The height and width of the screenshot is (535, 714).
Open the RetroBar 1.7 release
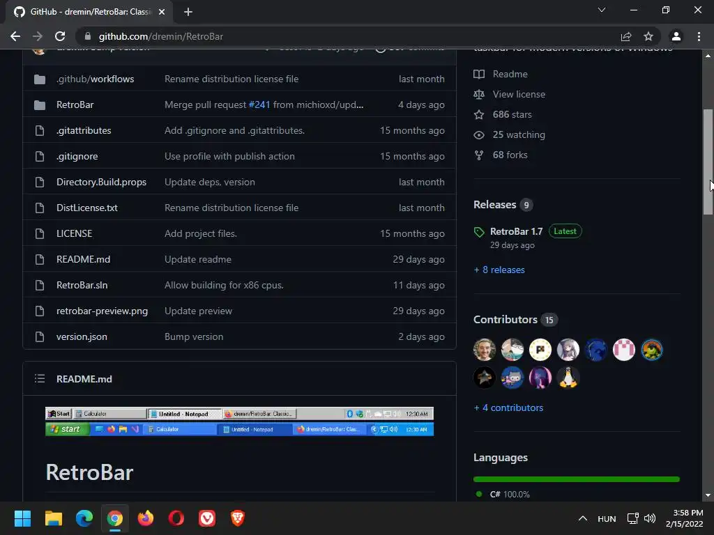point(517,231)
